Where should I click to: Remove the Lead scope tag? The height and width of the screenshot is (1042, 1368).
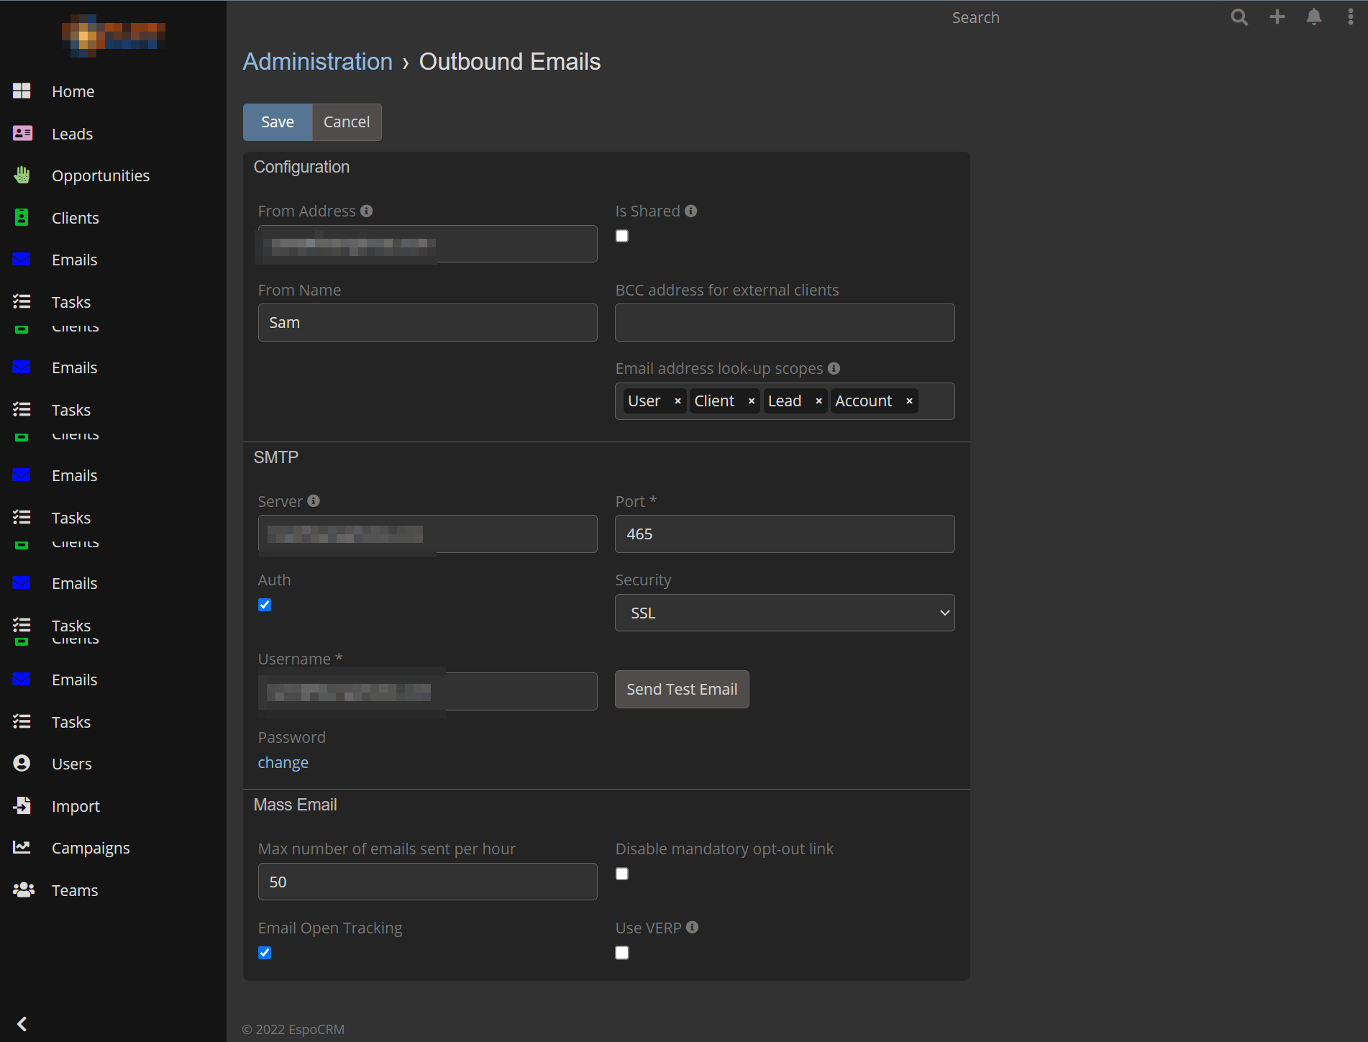[x=818, y=401]
